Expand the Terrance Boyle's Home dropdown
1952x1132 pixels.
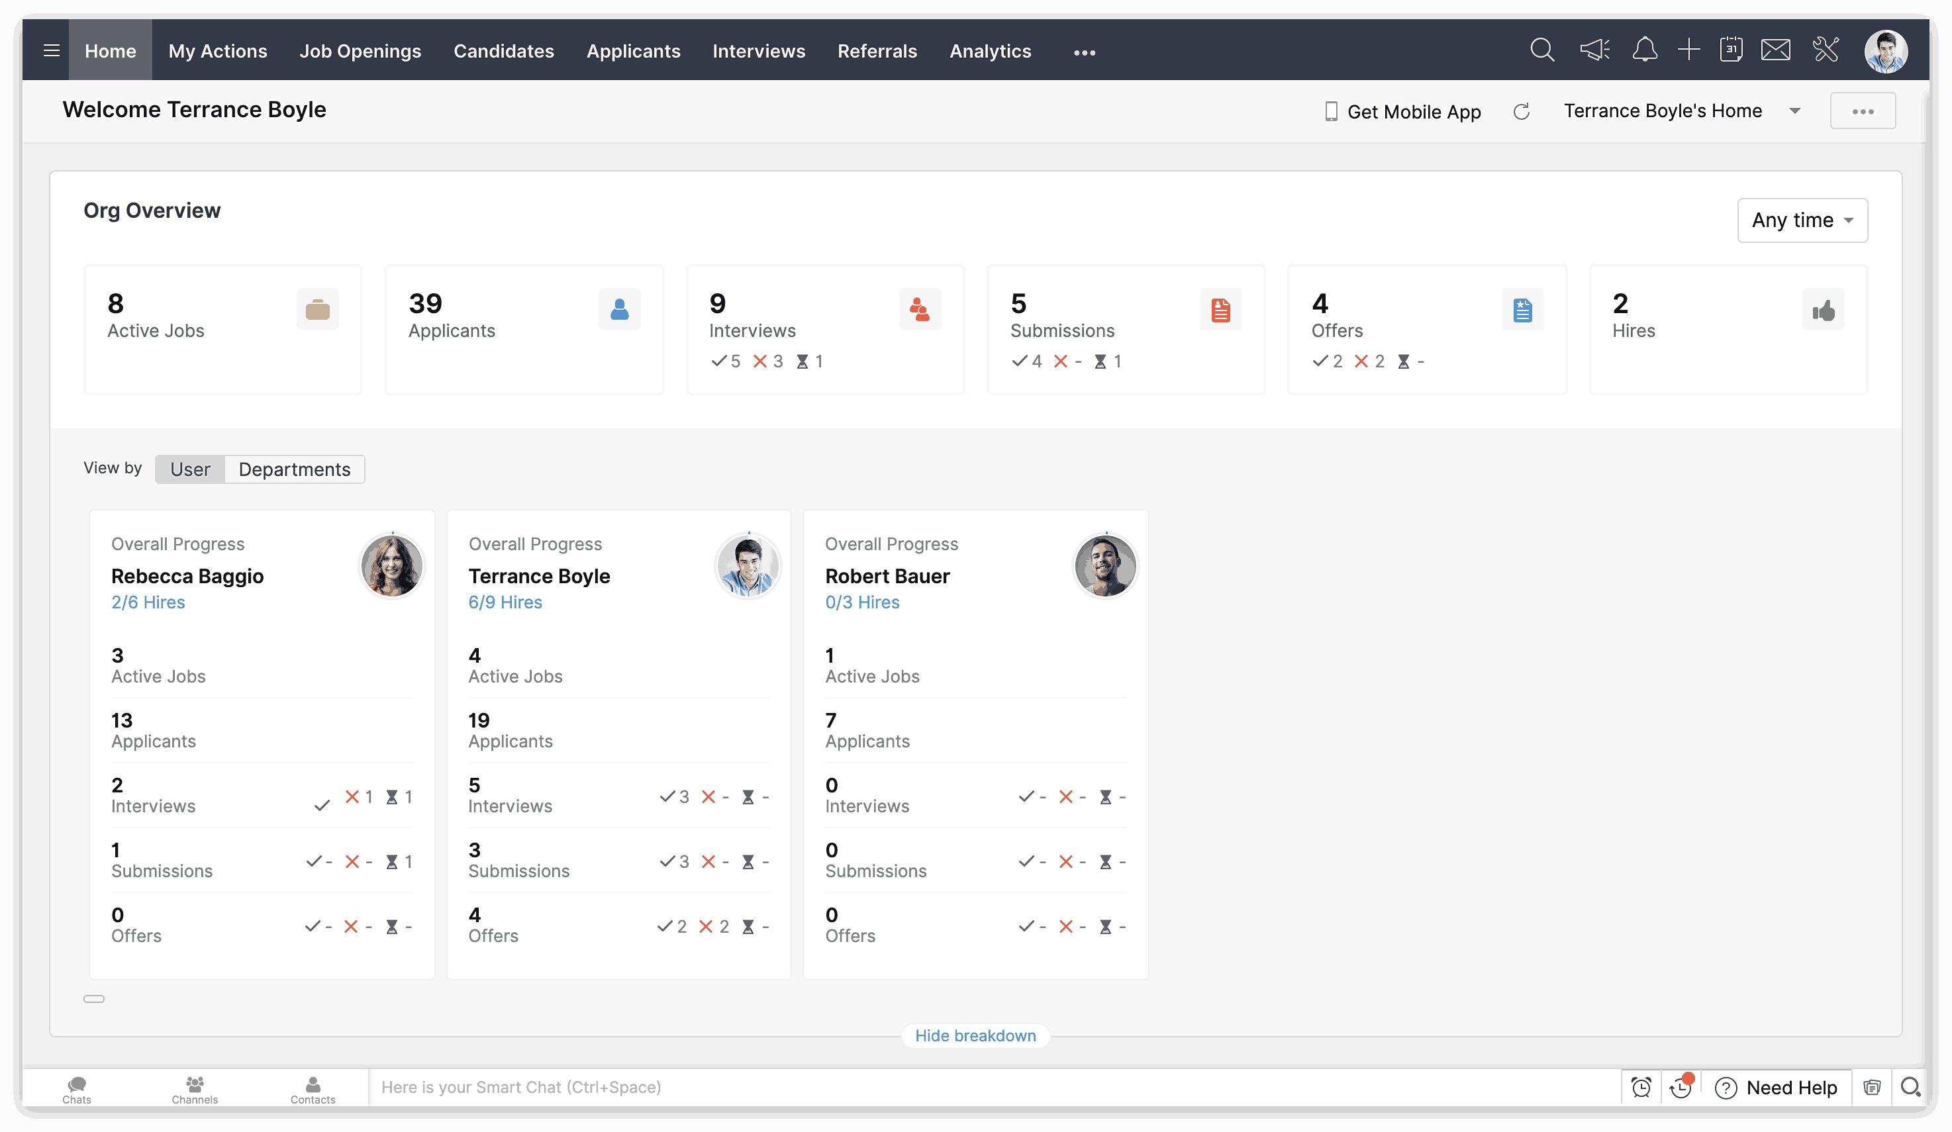pos(1796,111)
